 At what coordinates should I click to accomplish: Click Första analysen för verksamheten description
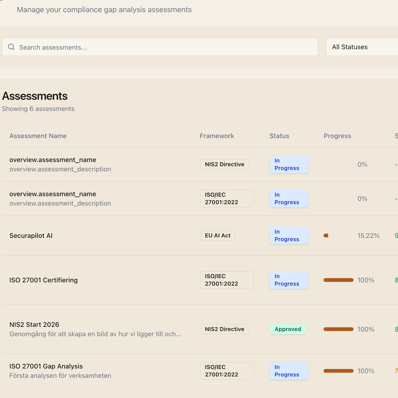click(60, 376)
